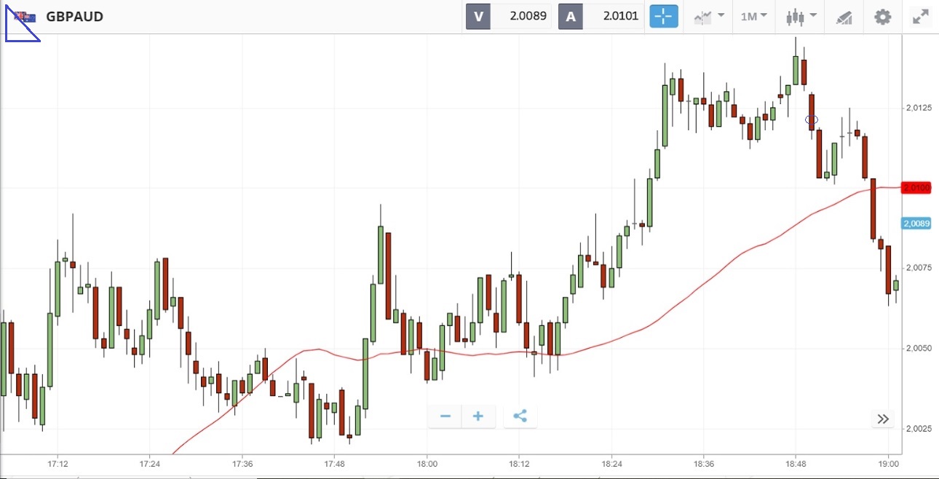The width and height of the screenshot is (939, 479).
Task: Open the candlestick chart type dropdown
Action: [x=801, y=16]
